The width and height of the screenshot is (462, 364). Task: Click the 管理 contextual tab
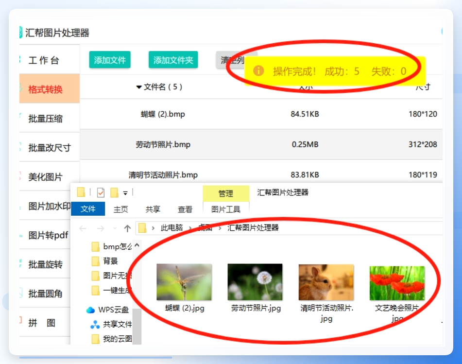(x=226, y=193)
